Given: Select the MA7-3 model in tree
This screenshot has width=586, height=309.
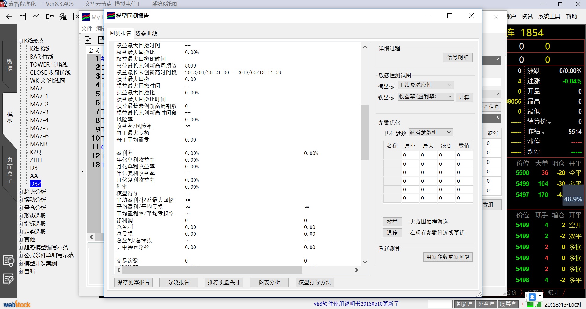Looking at the screenshot, I should click(39, 112).
